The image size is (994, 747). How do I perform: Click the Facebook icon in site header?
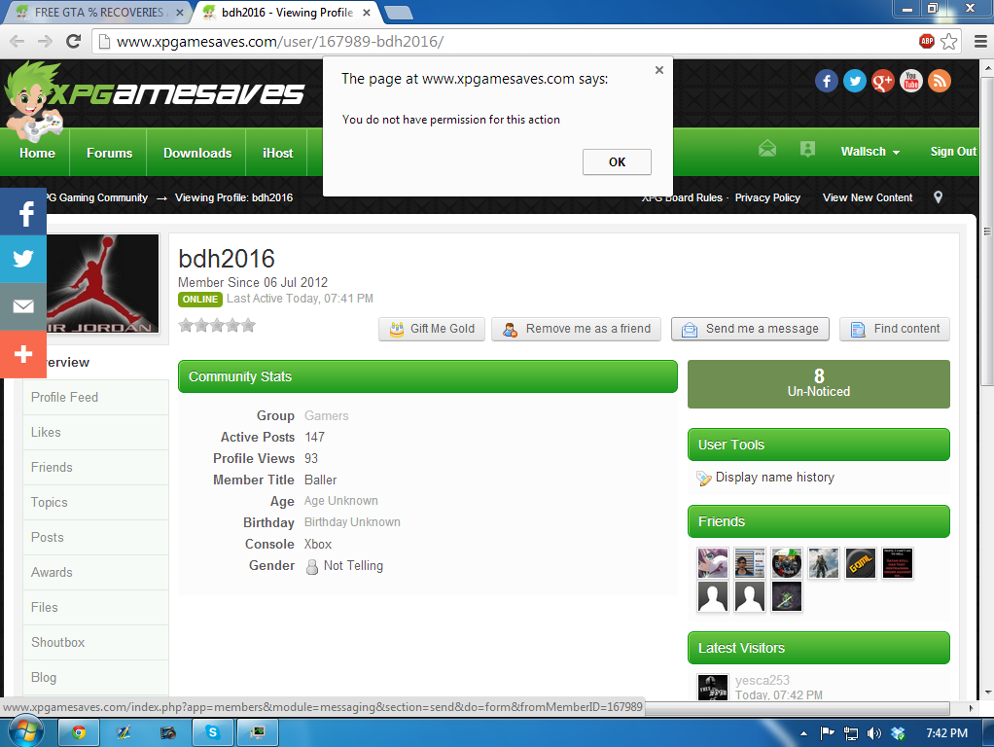pos(826,81)
